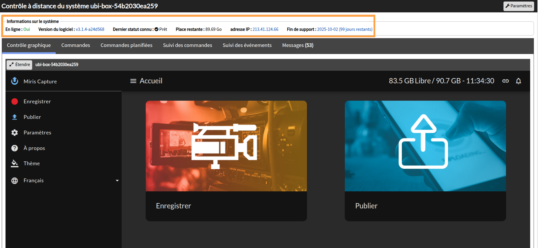Click the globe language icon
The width and height of the screenshot is (538, 248).
click(x=15, y=180)
